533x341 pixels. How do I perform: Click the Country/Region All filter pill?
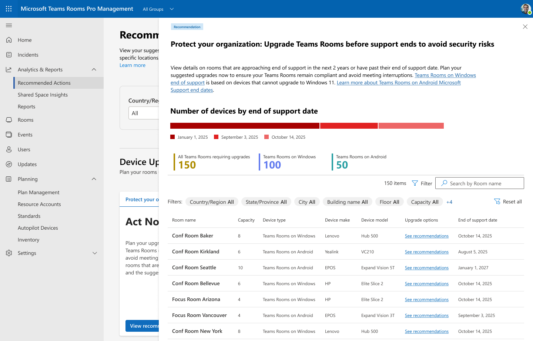(x=212, y=202)
